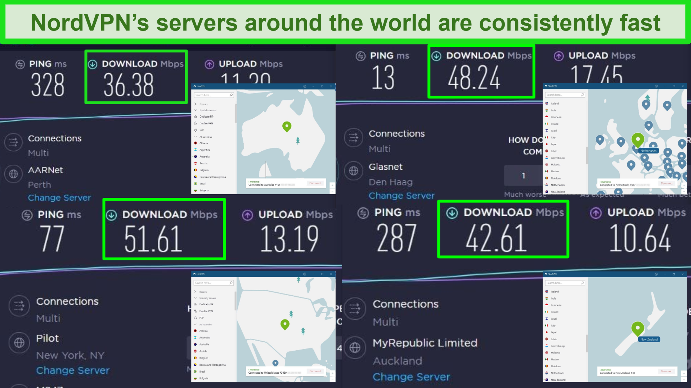
Task: Click the download arrow icon beside 51.61 result
Action: coord(111,215)
